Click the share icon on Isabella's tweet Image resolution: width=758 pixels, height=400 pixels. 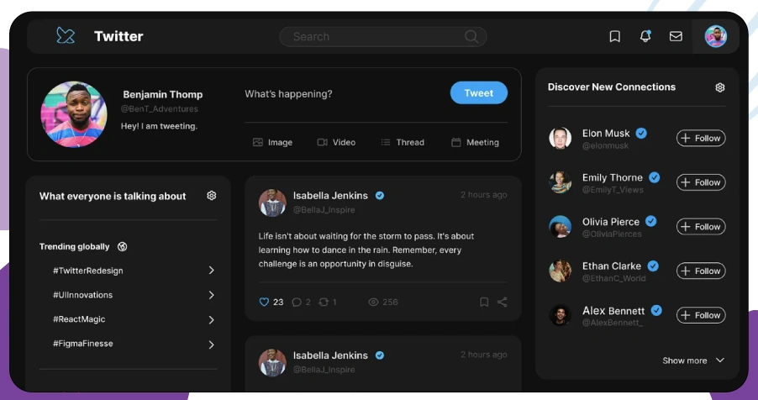point(503,302)
